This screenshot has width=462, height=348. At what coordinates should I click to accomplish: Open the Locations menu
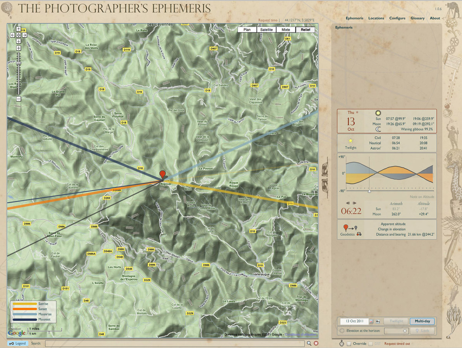[376, 18]
